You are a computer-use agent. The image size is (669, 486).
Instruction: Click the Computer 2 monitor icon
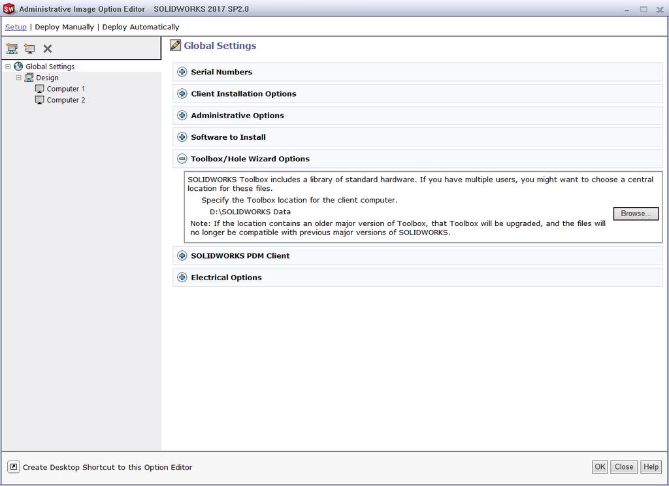[39, 100]
